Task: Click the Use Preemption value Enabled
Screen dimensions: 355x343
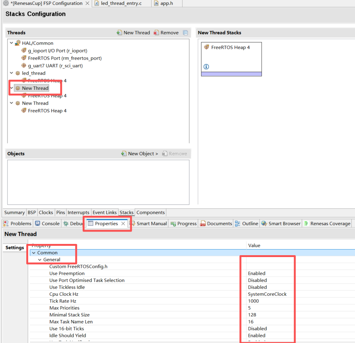Action: pos(257,273)
